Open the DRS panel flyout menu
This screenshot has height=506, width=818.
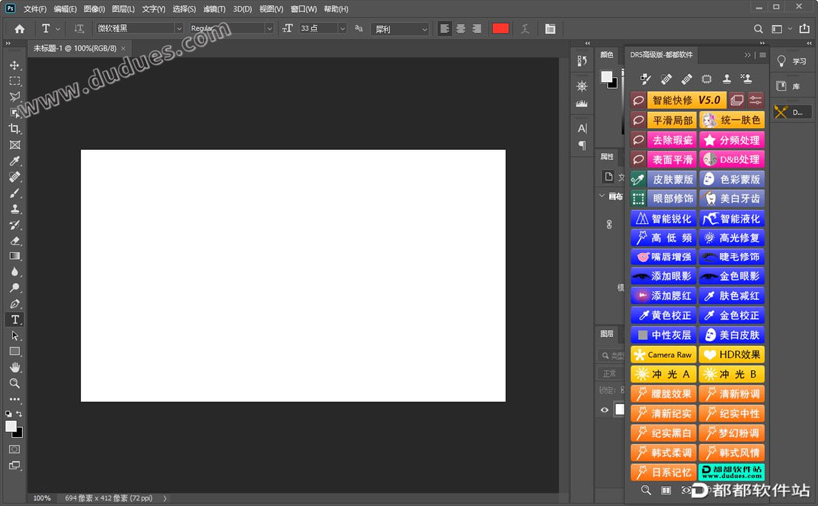pos(763,55)
